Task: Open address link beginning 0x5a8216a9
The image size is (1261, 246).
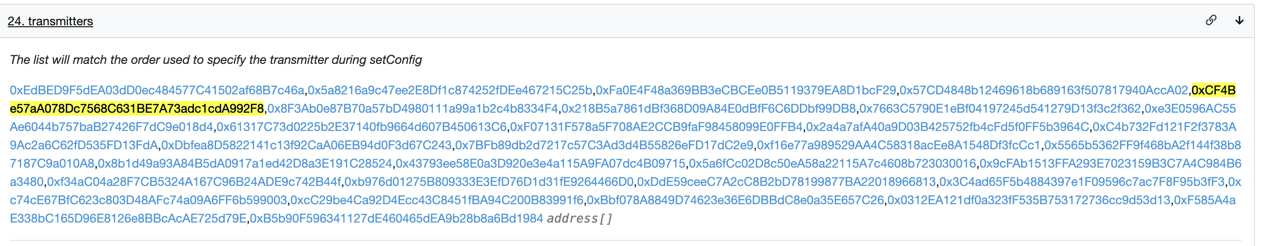Action: [x=449, y=91]
